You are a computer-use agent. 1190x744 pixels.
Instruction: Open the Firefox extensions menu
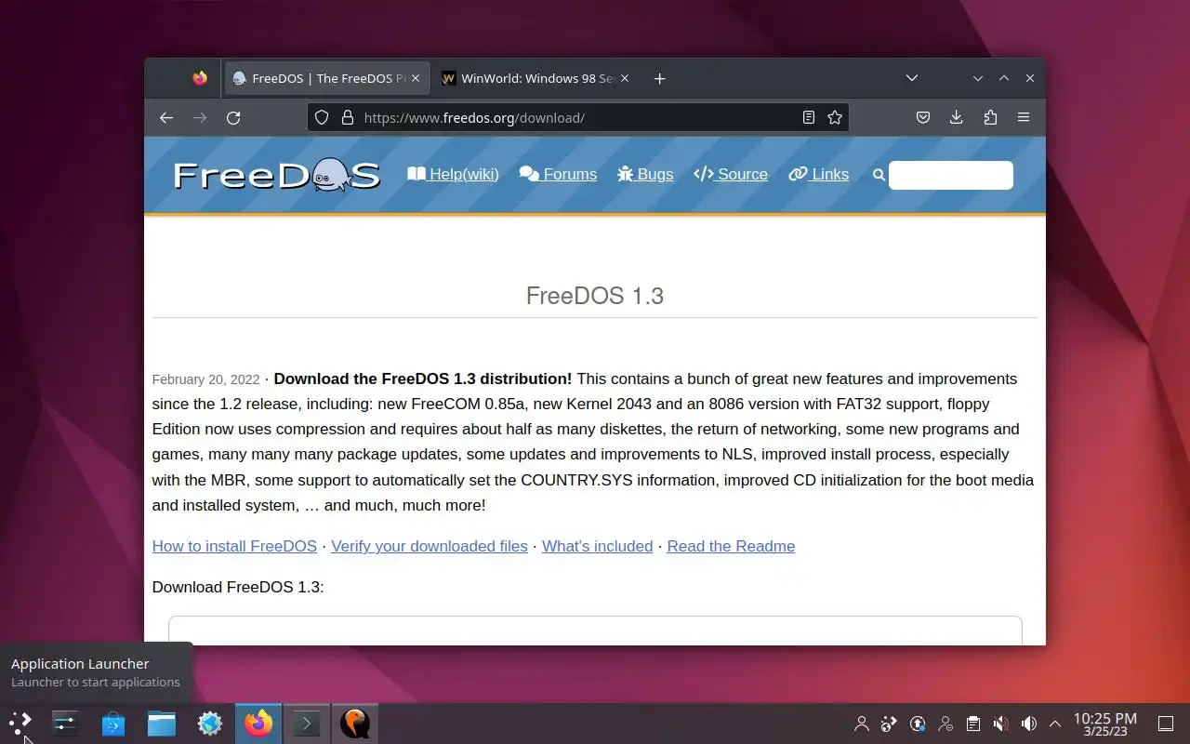[x=990, y=117]
